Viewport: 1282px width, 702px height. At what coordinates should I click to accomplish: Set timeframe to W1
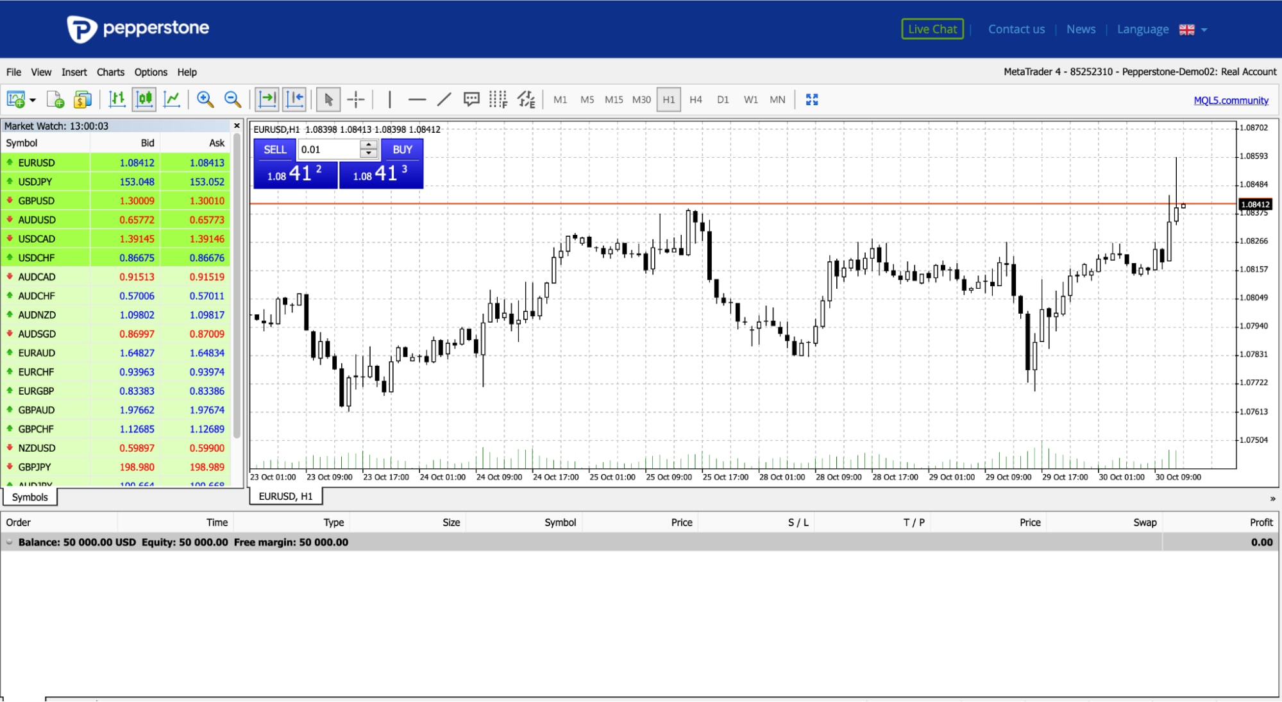tap(750, 99)
